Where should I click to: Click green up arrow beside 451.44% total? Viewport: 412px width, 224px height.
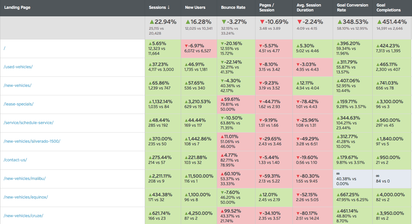click(x=380, y=22)
